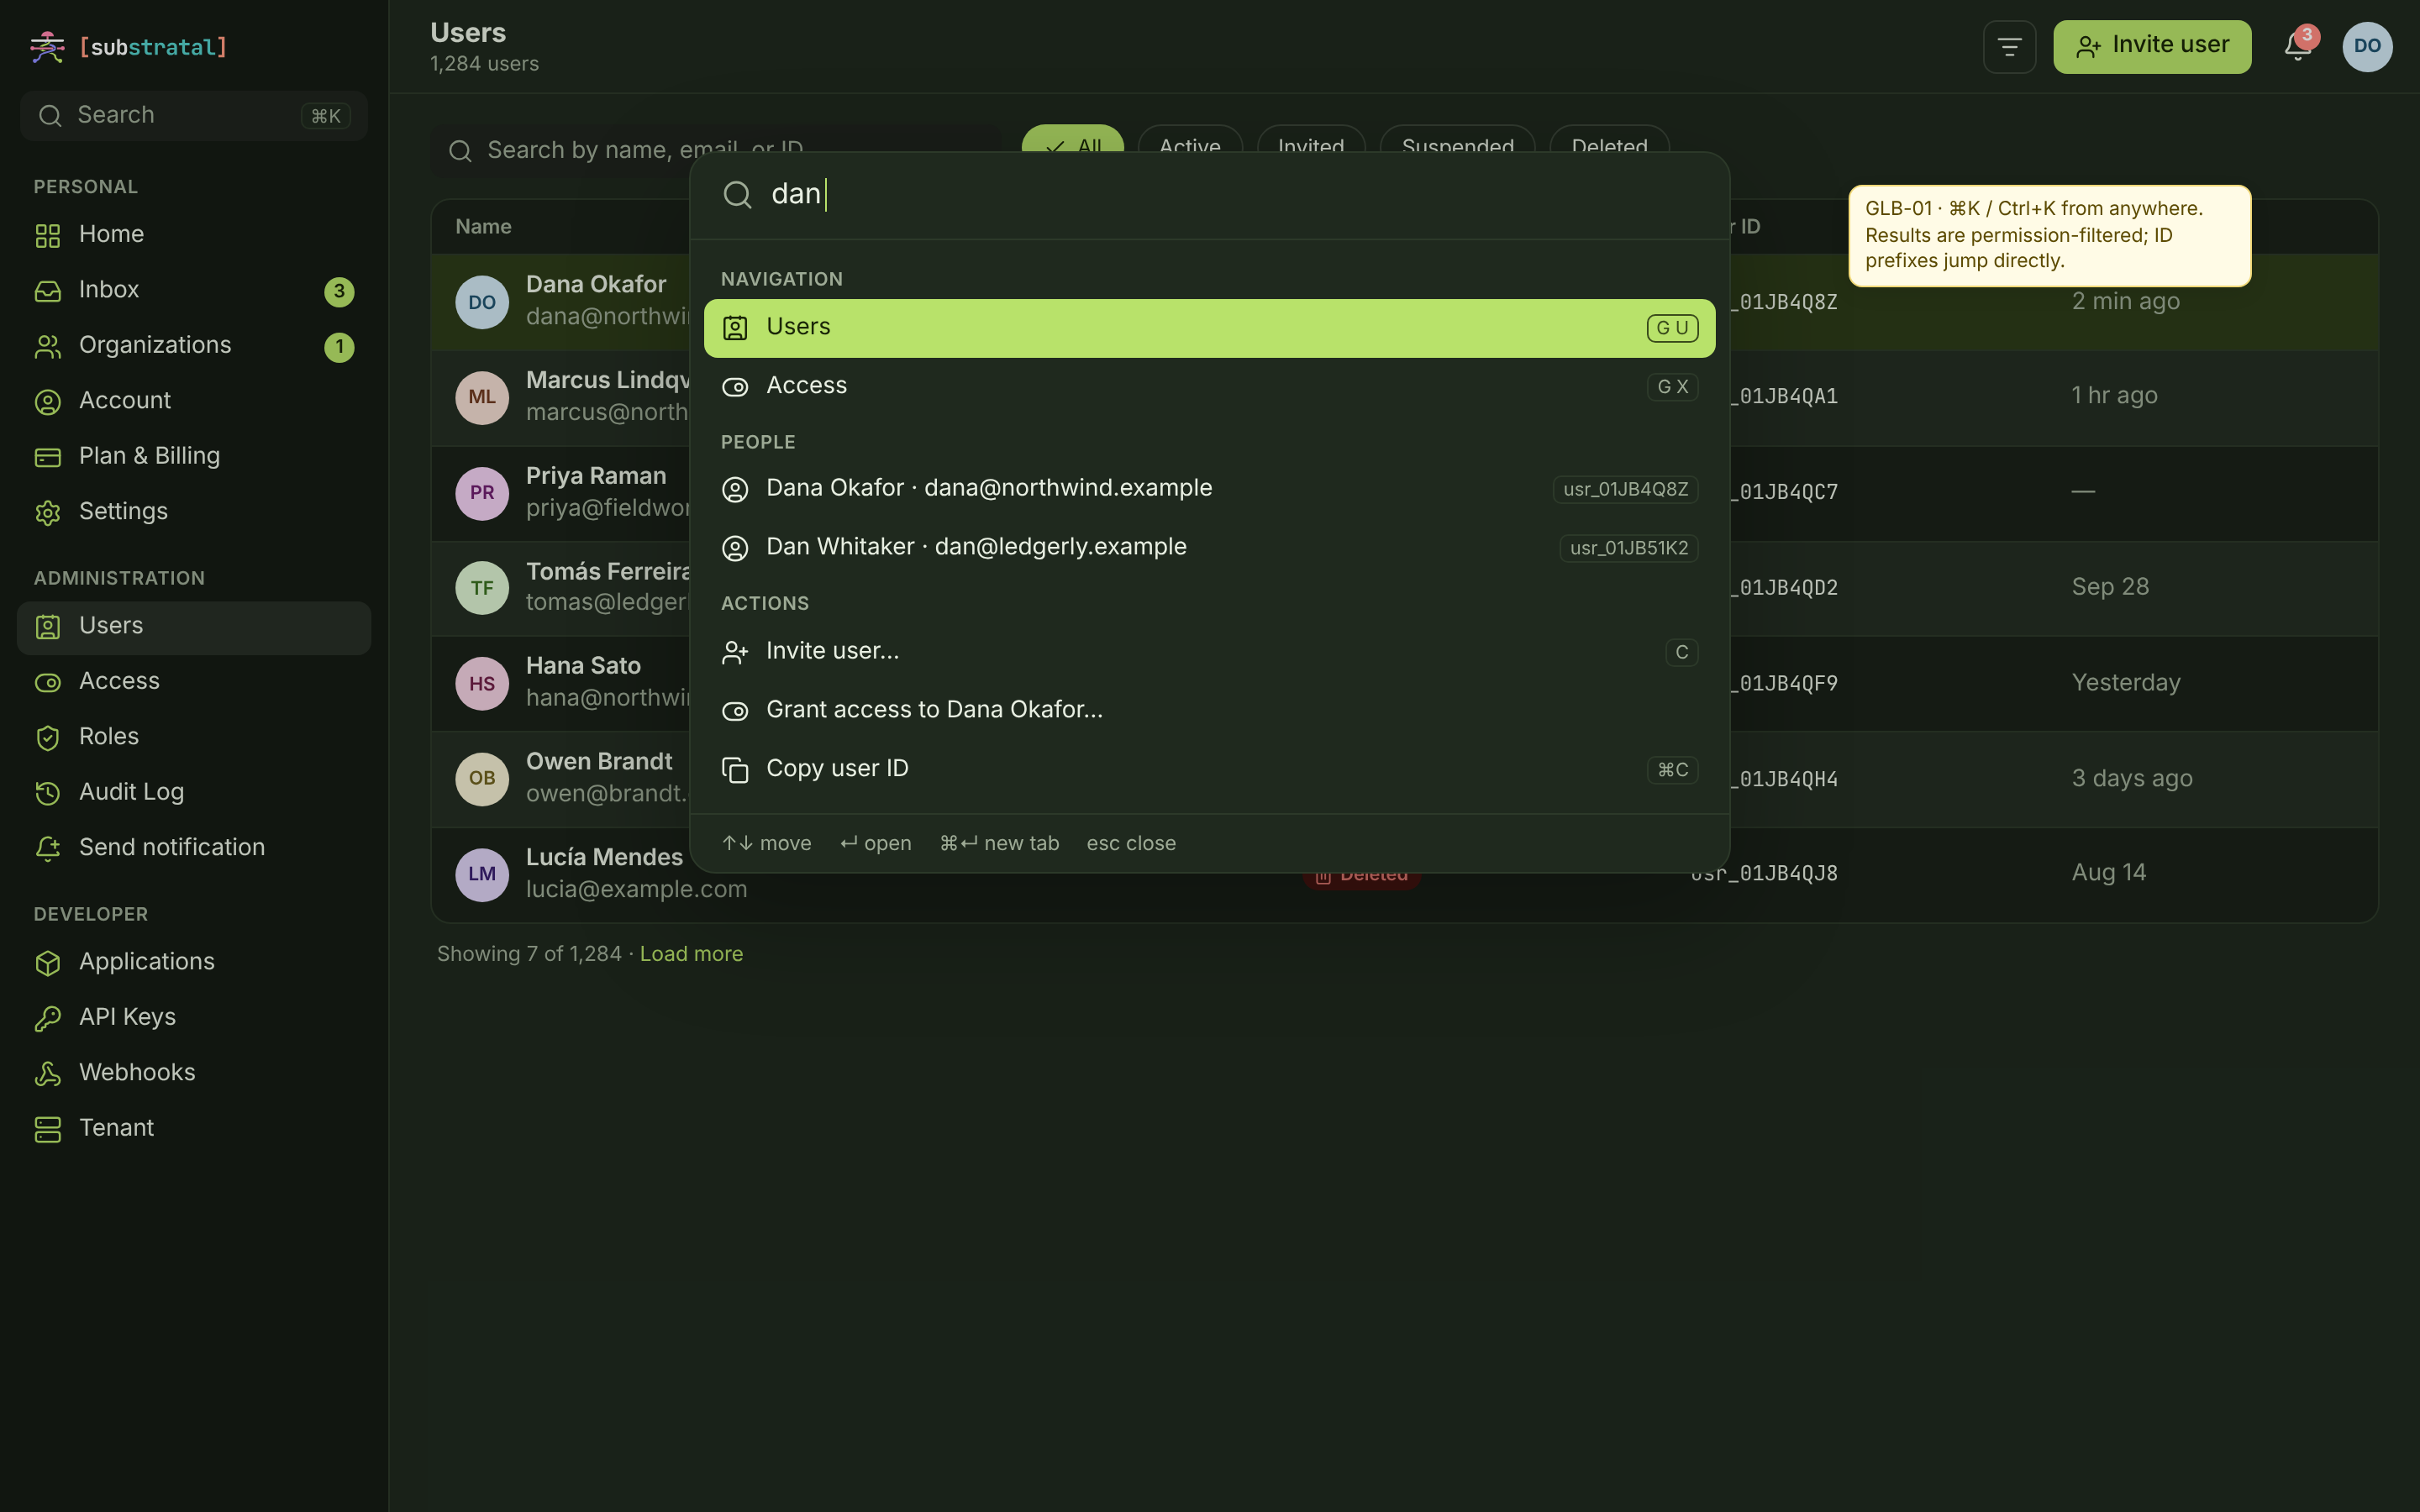The width and height of the screenshot is (2420, 1512).
Task: Open the DO profile avatar in header
Action: [2367, 46]
